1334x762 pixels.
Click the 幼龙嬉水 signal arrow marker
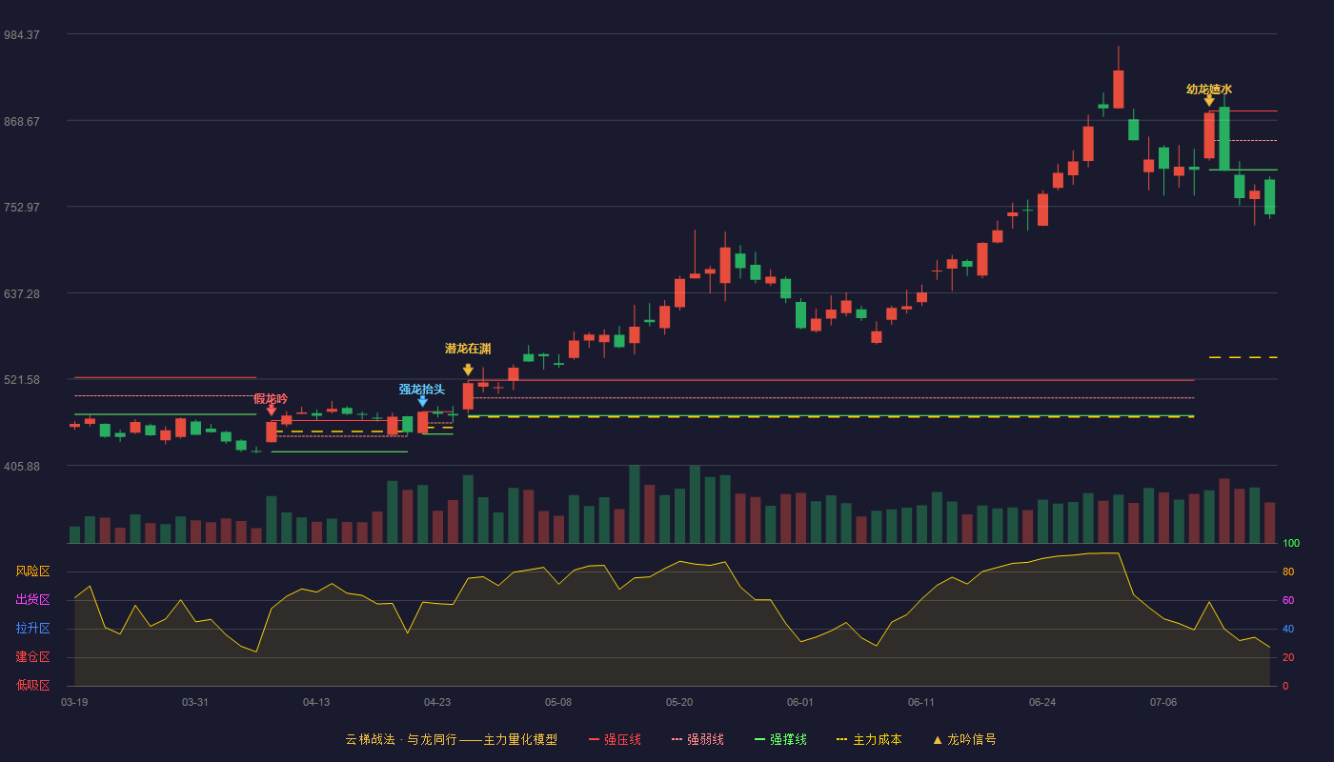click(x=1209, y=101)
